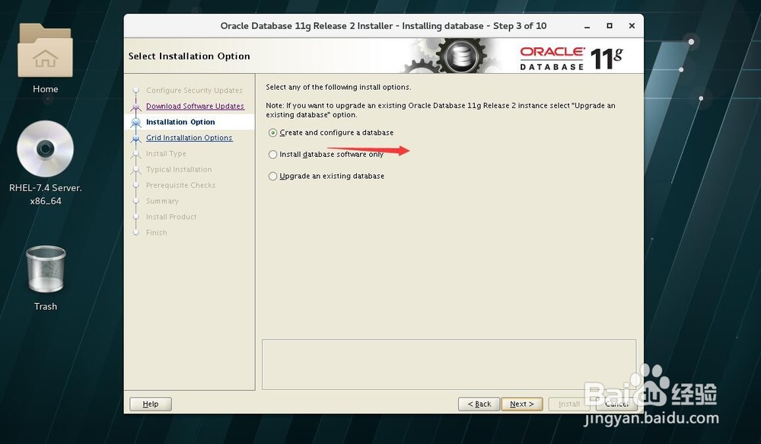Click the Installation Option step marker
761x444 pixels.
coord(181,121)
